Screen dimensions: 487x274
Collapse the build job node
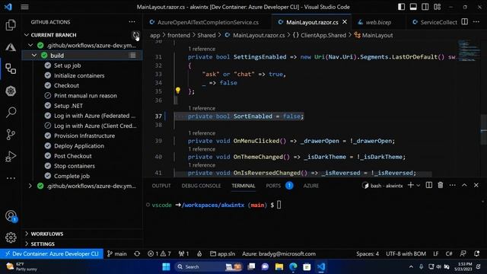[x=34, y=56]
